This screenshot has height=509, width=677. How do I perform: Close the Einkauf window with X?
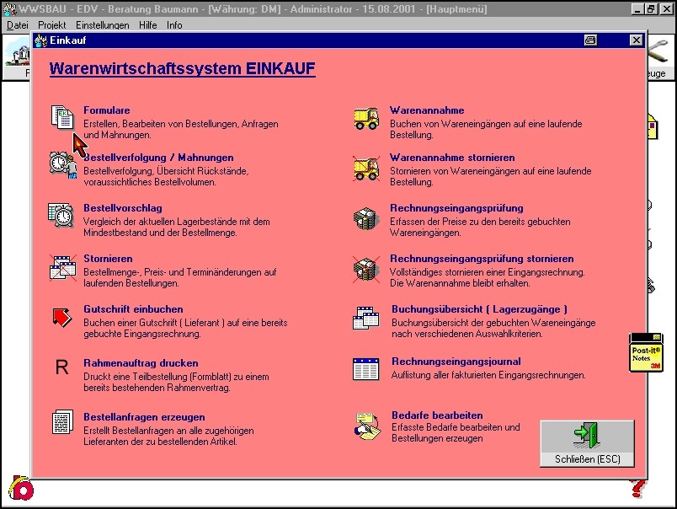(636, 40)
